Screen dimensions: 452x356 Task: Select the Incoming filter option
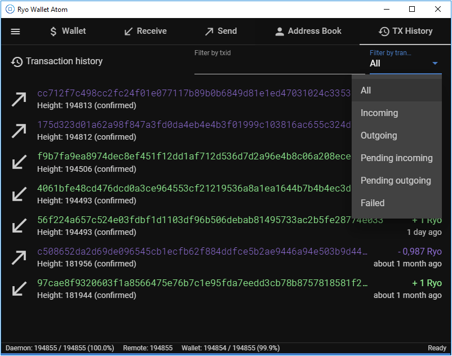[x=397, y=113]
